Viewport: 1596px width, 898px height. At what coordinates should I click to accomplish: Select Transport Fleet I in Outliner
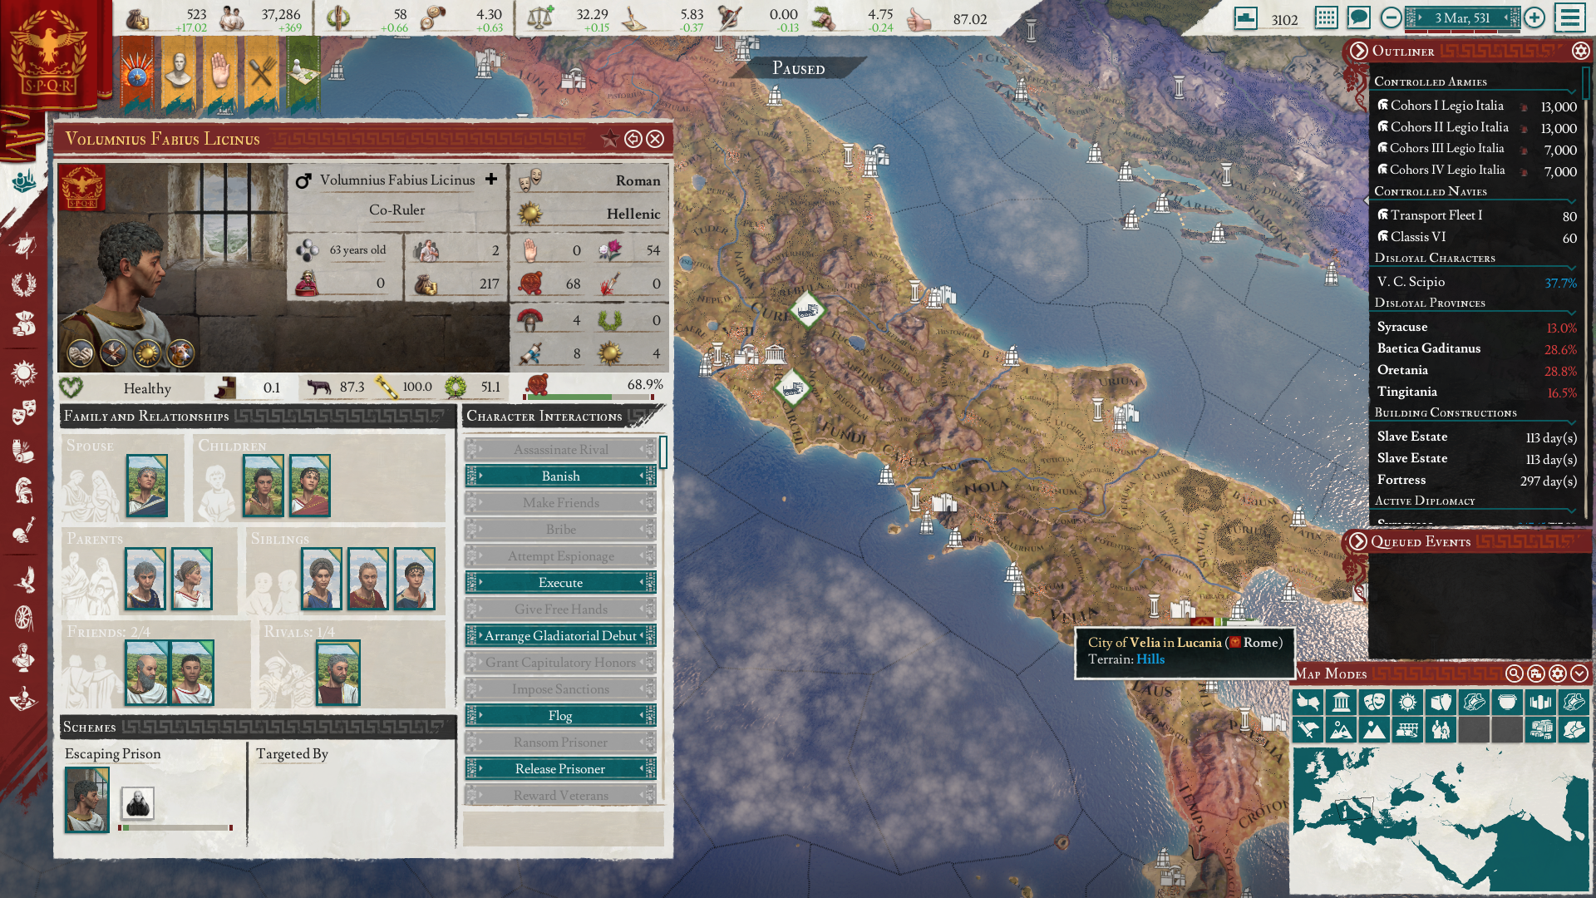pos(1476,216)
